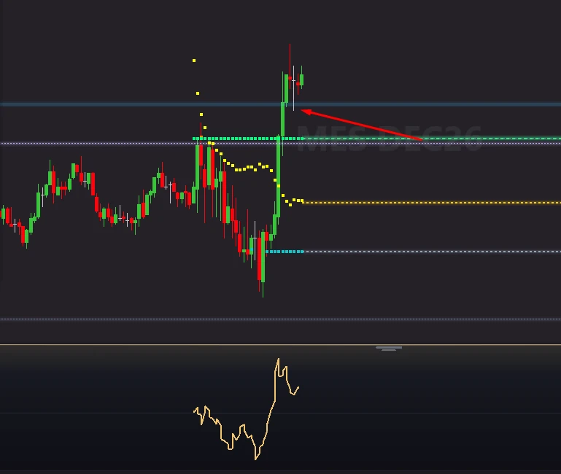Select the red arrow annotation

click(362, 125)
